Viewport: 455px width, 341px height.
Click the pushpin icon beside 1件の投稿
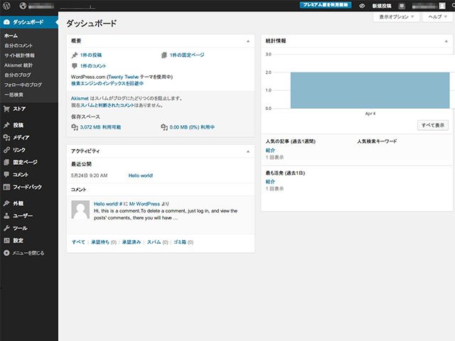point(75,55)
